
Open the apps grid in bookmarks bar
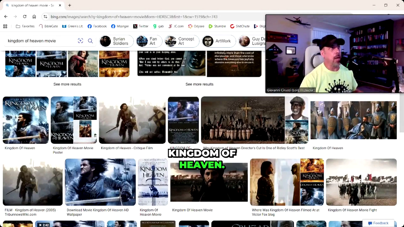[x=5, y=26]
